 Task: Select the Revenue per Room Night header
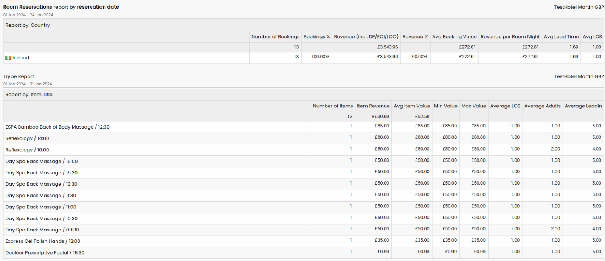(510, 37)
